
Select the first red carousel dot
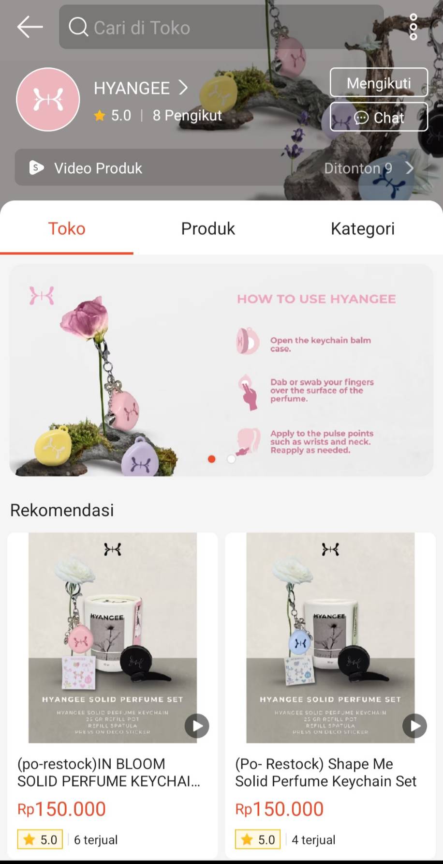[211, 459]
